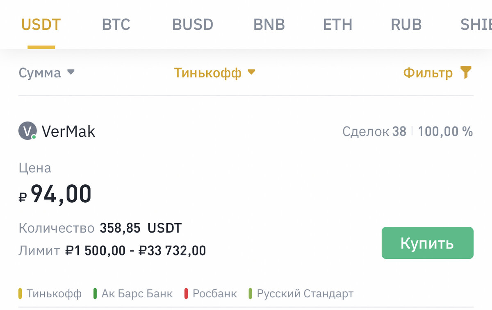Select the BNB tab
The height and width of the screenshot is (310, 492).
269,25
